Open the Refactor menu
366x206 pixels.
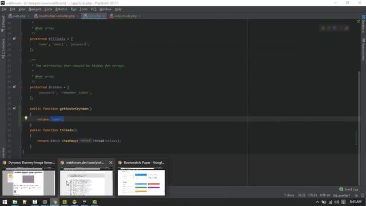61,9
